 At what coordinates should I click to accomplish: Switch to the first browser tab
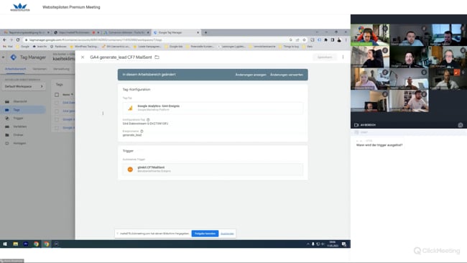[26, 32]
